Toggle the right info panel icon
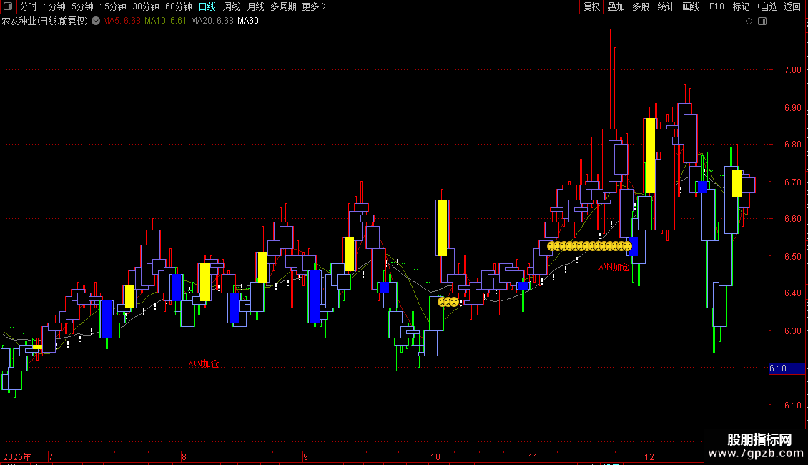 point(762,21)
